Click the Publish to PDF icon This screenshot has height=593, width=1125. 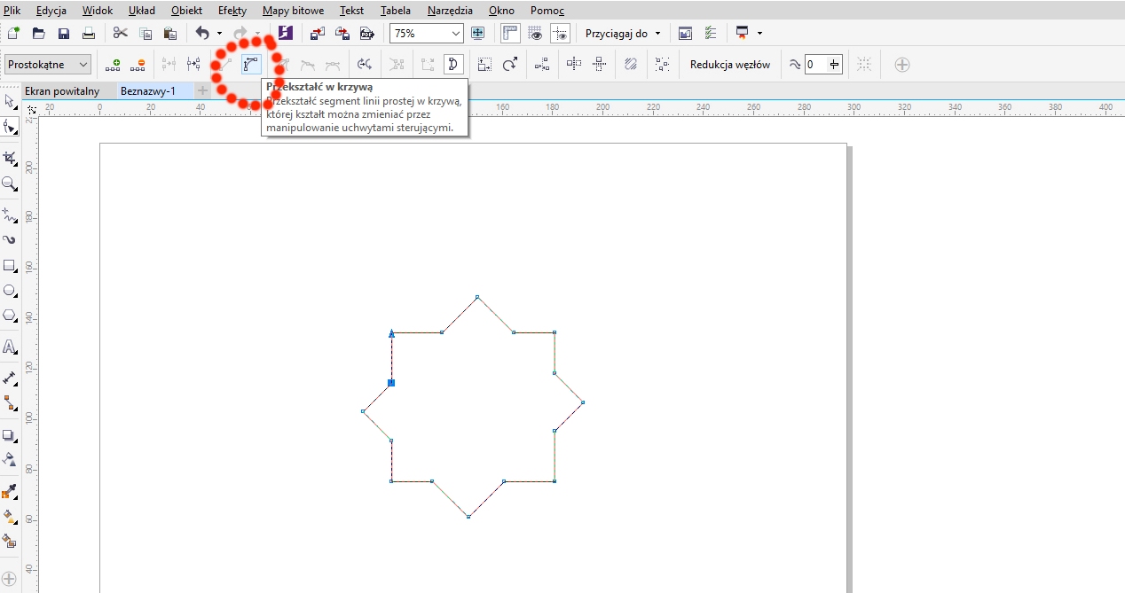click(367, 34)
